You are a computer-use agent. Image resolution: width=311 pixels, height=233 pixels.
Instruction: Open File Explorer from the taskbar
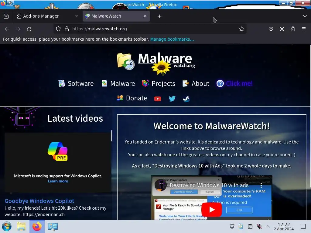[x=21, y=226]
